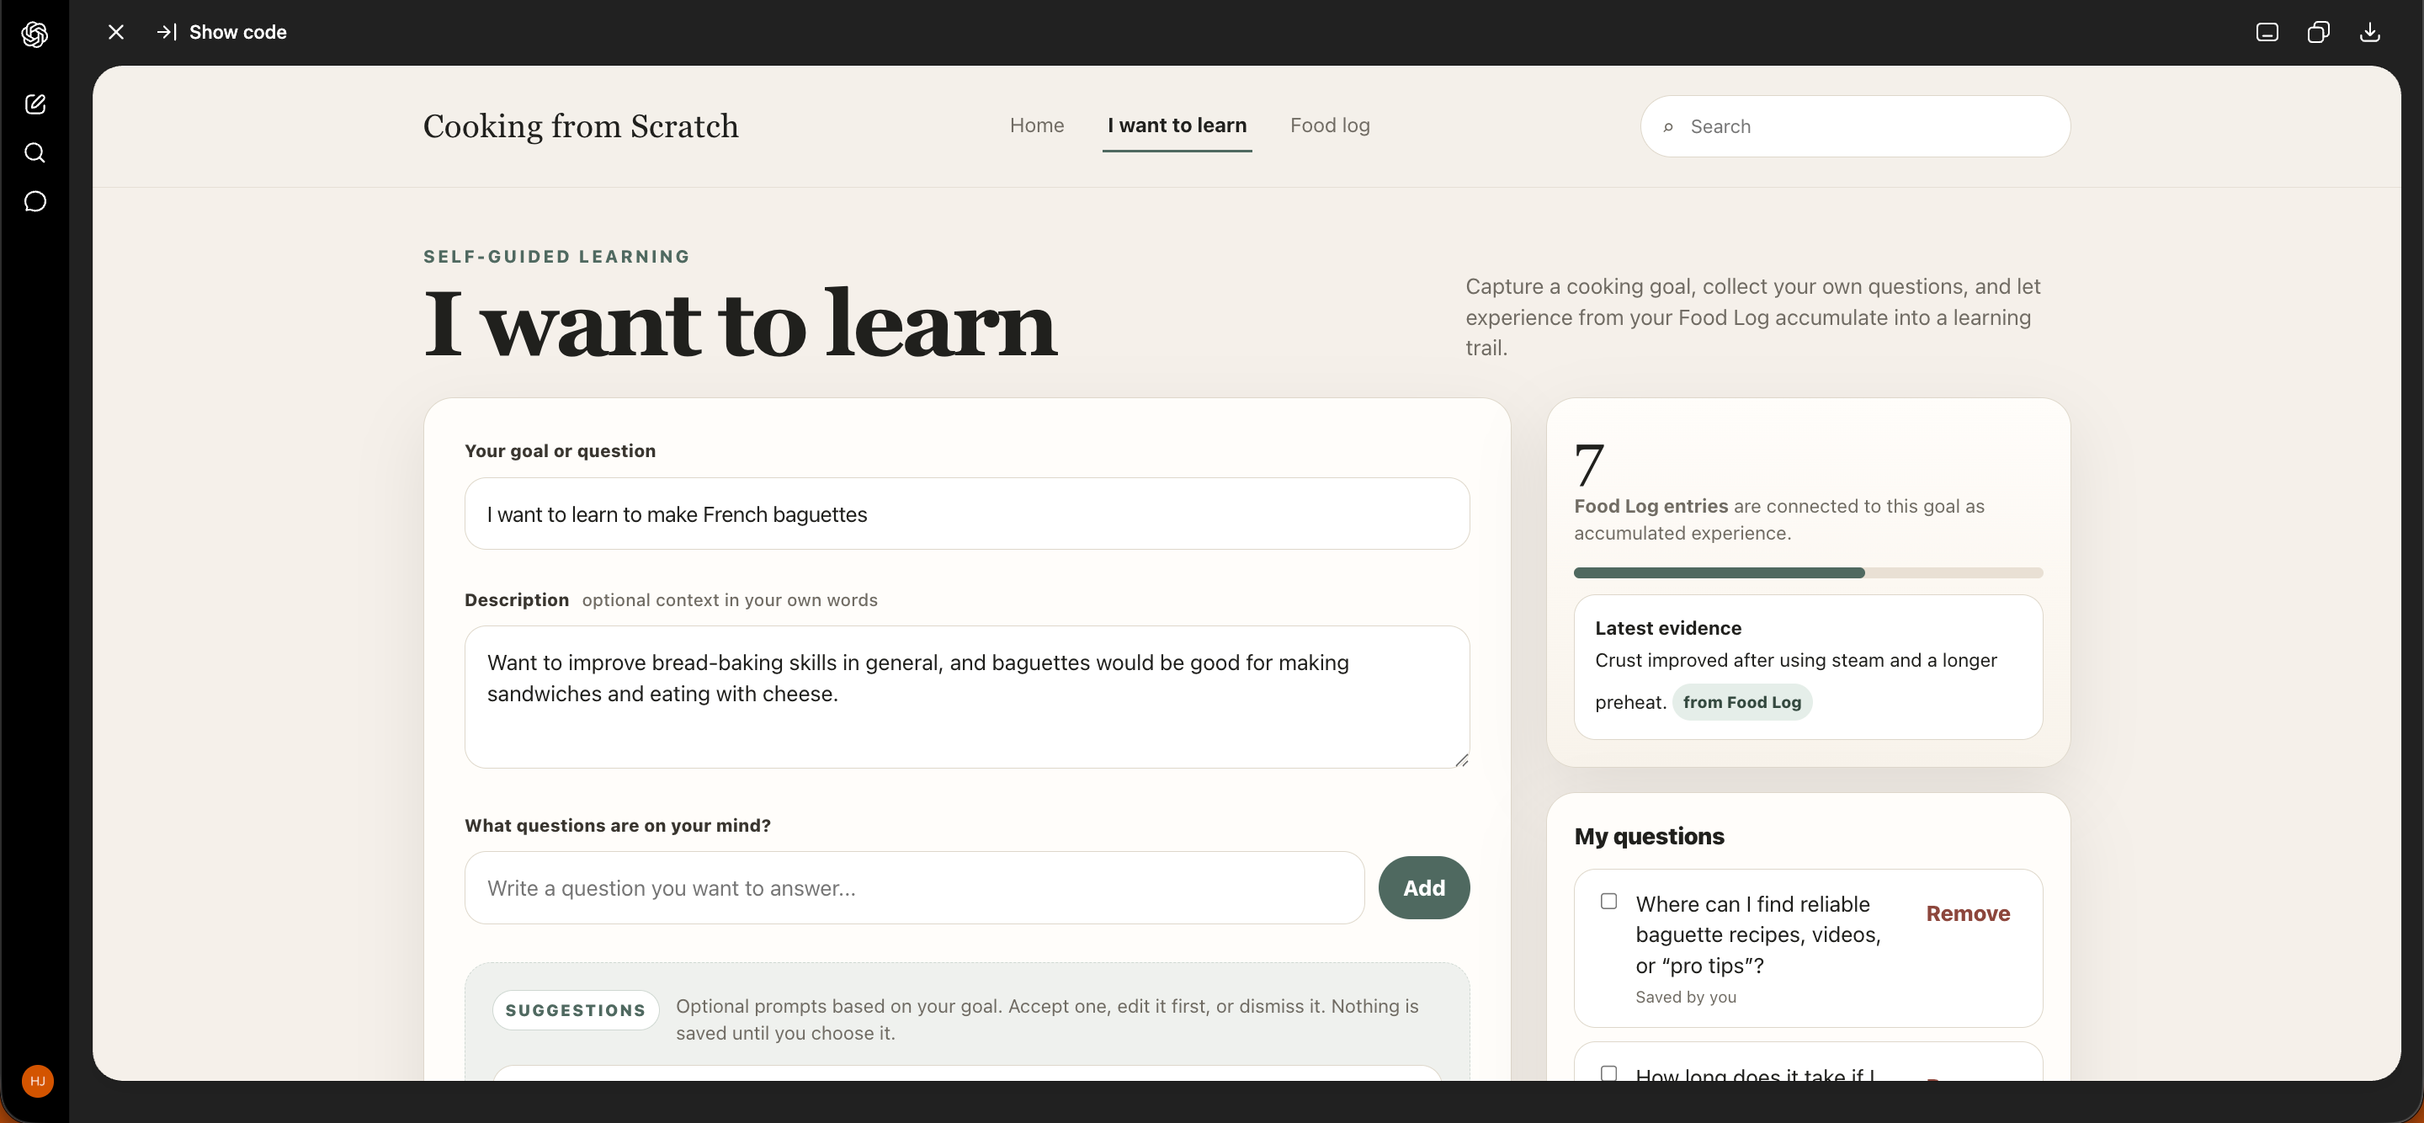Viewport: 2424px width, 1123px height.
Task: Switch to the Food log tab
Action: [1330, 125]
